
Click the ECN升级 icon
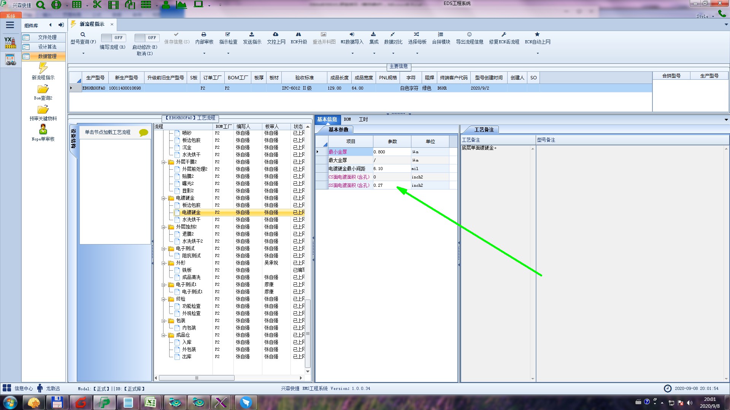[298, 35]
